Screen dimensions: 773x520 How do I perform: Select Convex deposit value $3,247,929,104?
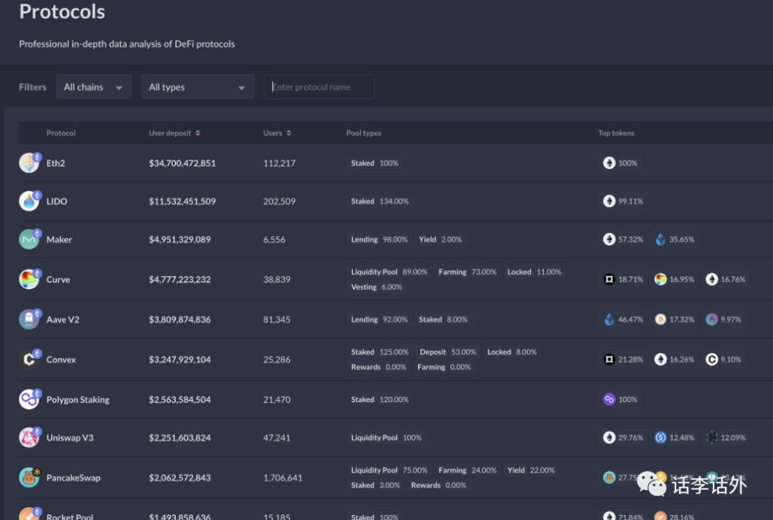click(x=180, y=359)
